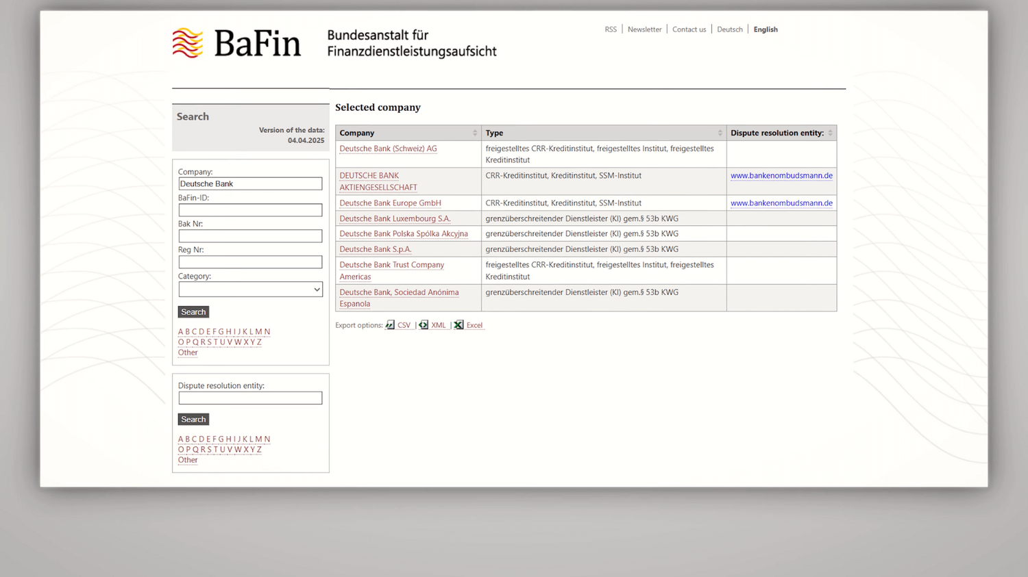The width and height of the screenshot is (1028, 577).
Task: Sort the Company column
Action: coord(474,132)
